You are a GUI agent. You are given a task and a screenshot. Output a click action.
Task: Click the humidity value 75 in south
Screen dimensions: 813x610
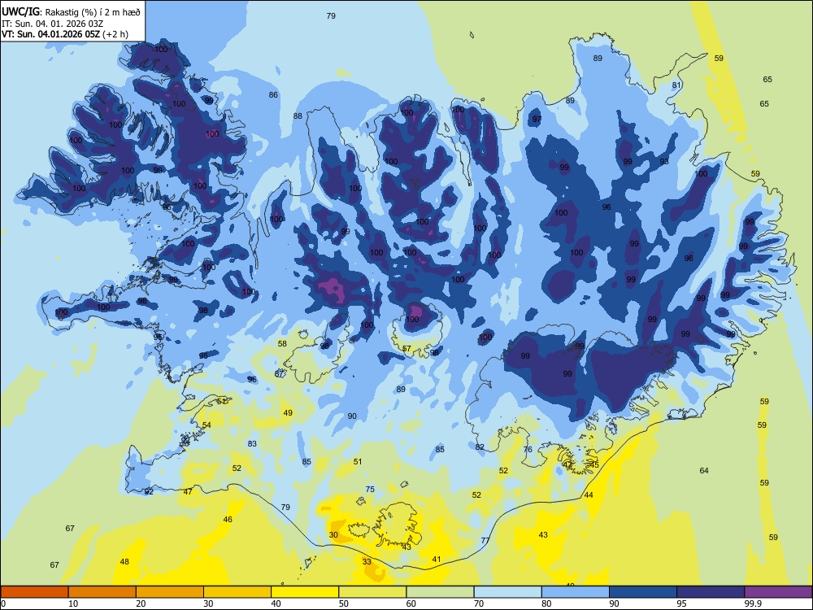click(x=370, y=489)
